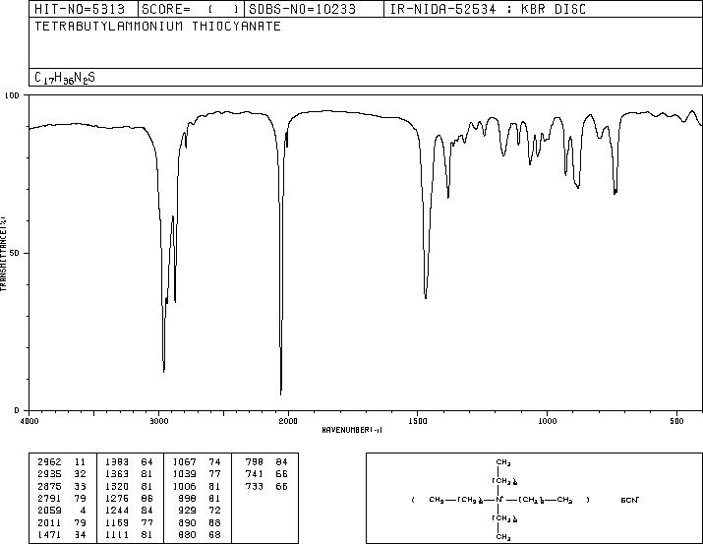Image resolution: width=703 pixels, height=544 pixels.
Task: Click the 2059 peak minimum in spectrum
Action: click(281, 393)
